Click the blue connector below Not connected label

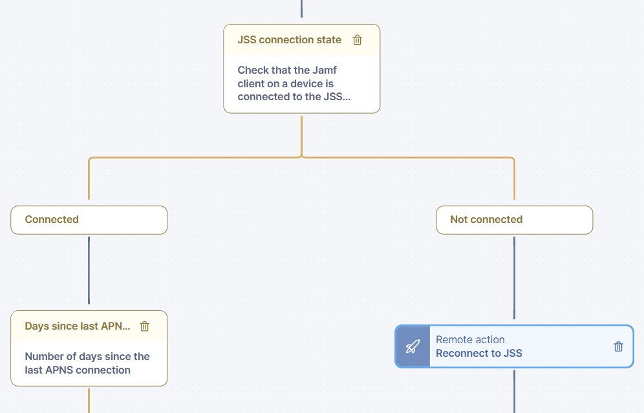click(514, 277)
